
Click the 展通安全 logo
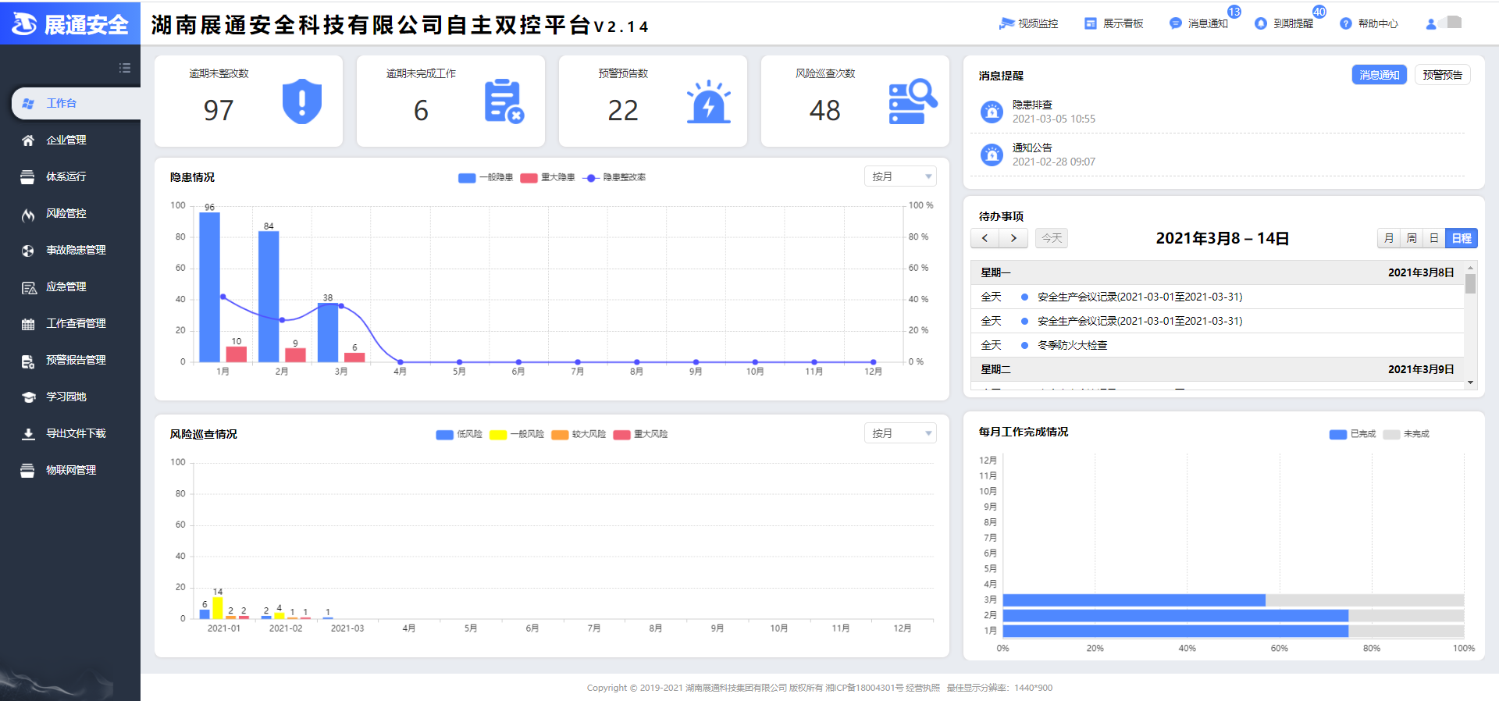(70, 24)
